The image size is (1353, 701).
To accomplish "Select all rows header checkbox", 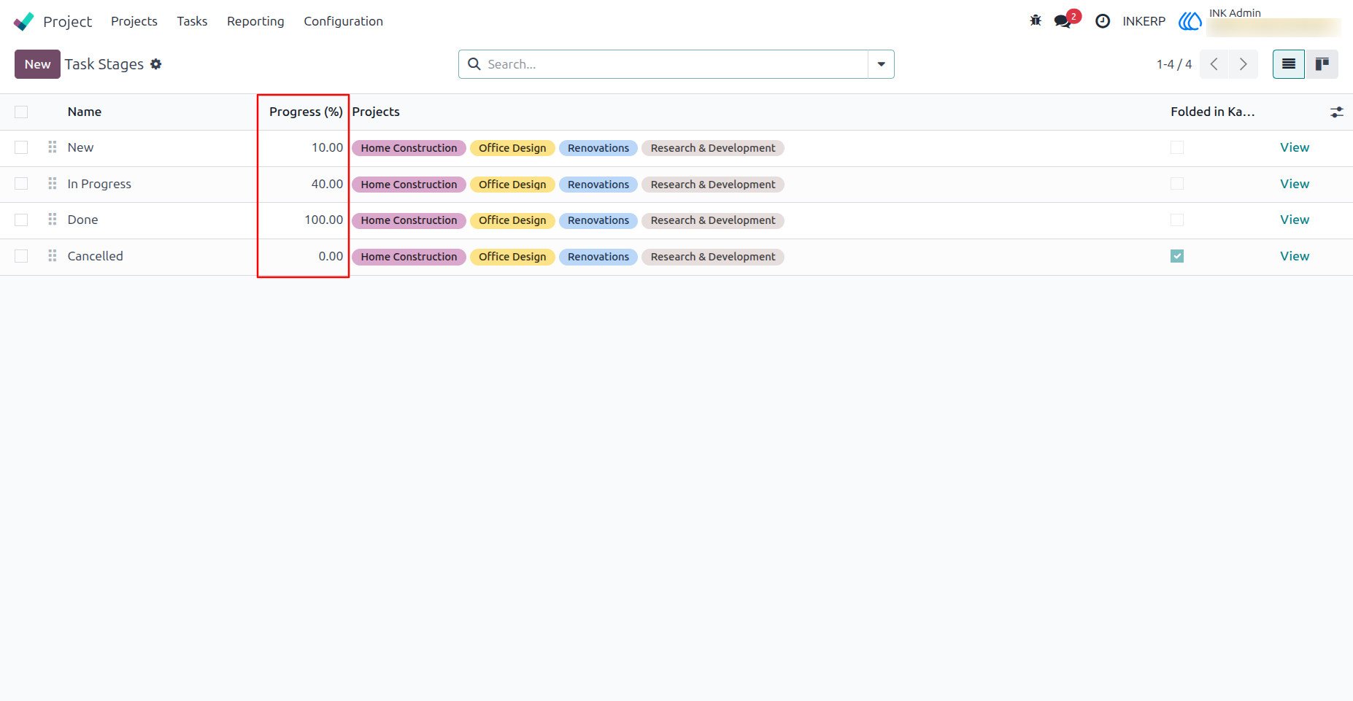I will coord(21,112).
